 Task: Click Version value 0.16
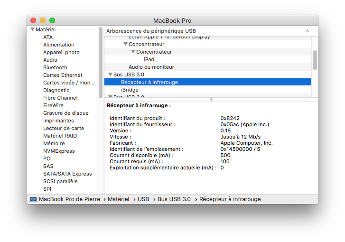click(x=225, y=130)
